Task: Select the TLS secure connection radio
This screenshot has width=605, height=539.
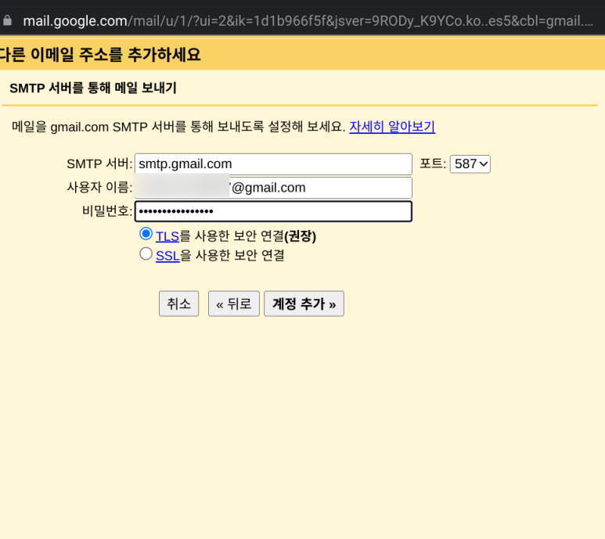Action: [x=146, y=234]
